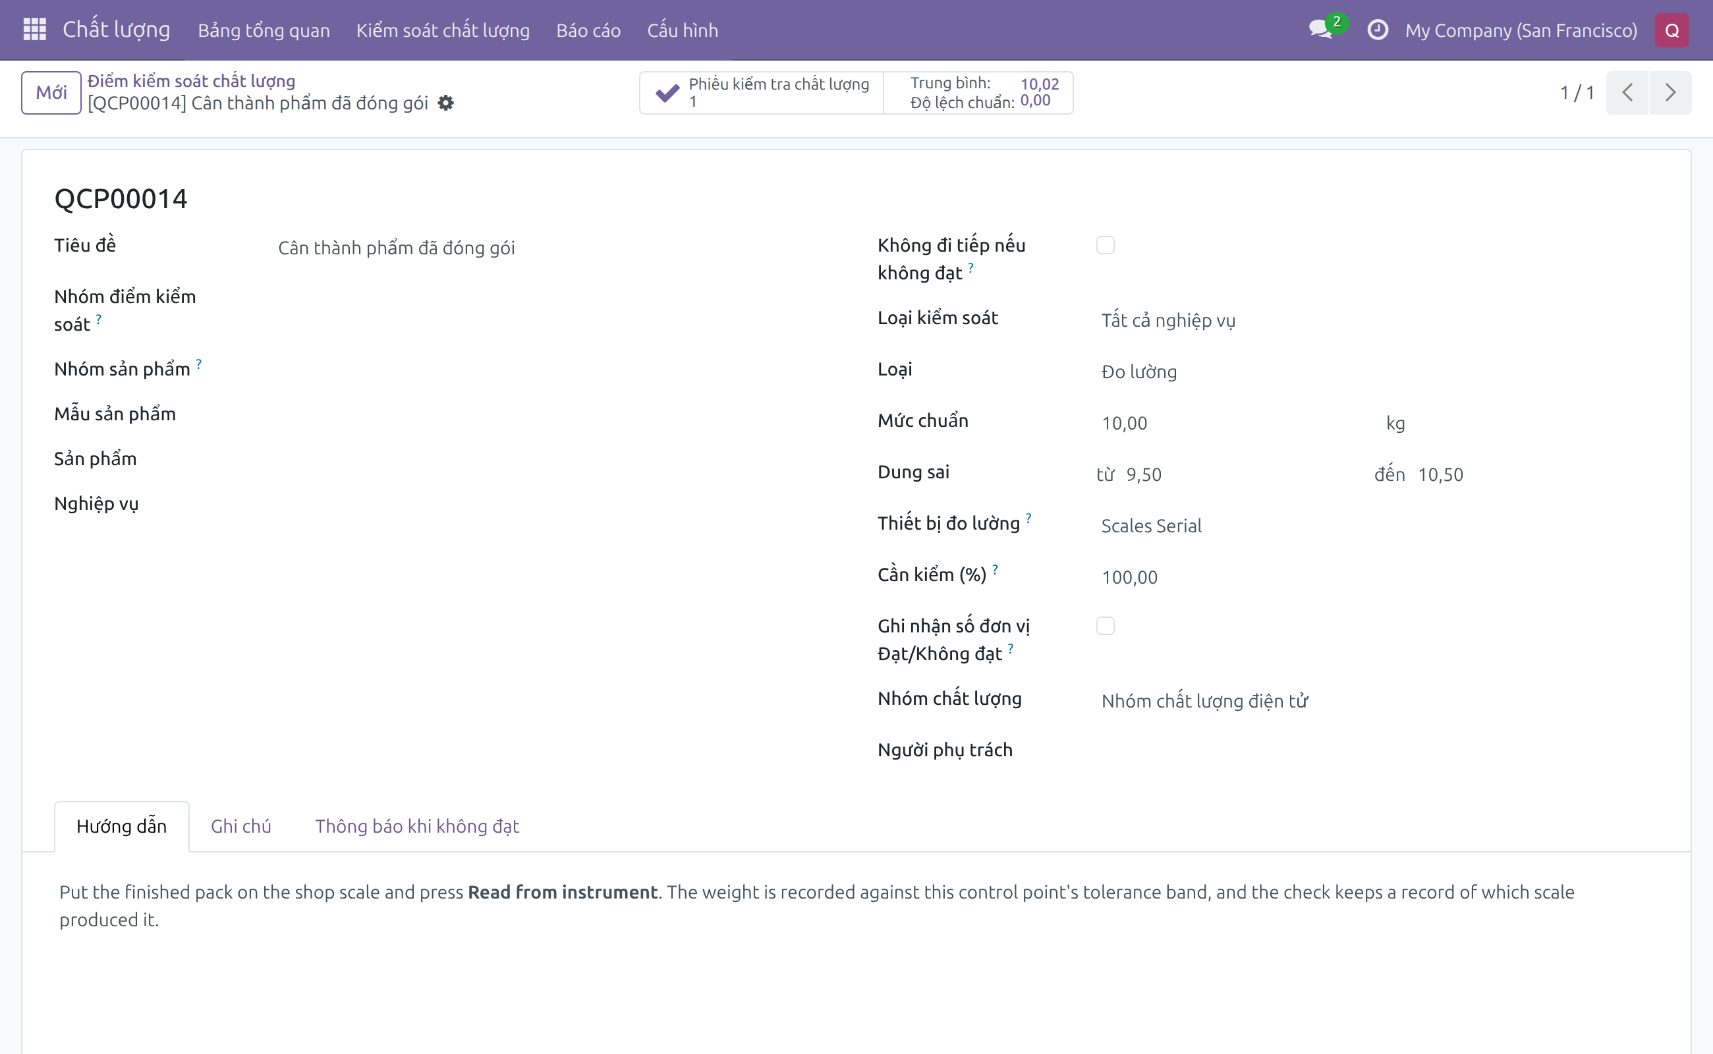Viewport: 1713px width, 1054px height.
Task: Switch to the Thông báo khi không đạt tab
Action: 417,826
